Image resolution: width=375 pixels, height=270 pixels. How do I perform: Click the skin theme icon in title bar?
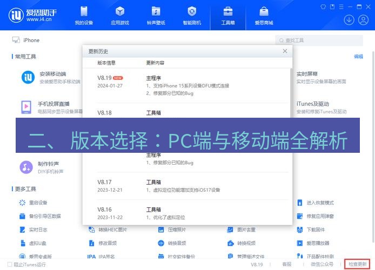pos(323,6)
